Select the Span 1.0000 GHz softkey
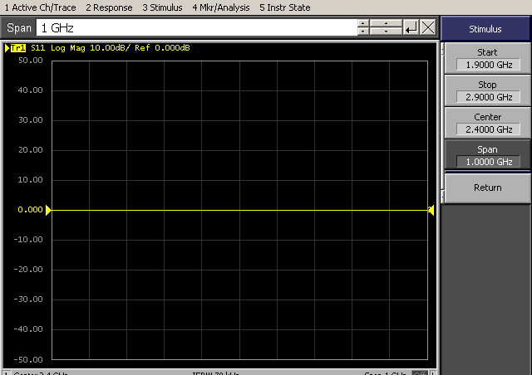The image size is (532, 375). 488,155
